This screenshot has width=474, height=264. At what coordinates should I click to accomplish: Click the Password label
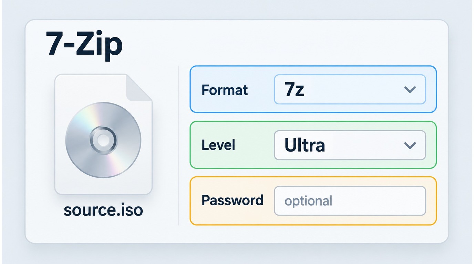[233, 200]
